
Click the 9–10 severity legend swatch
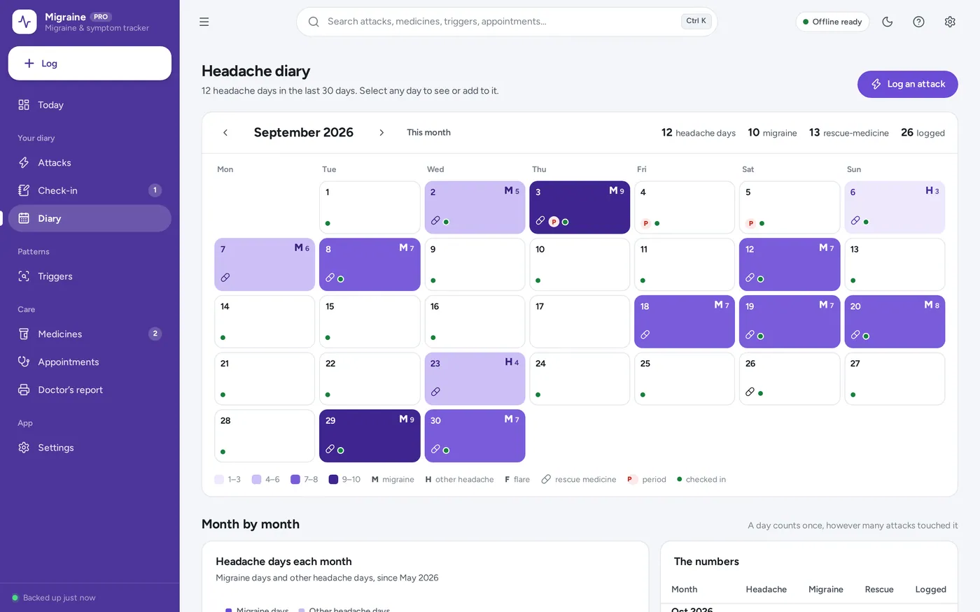(333, 480)
